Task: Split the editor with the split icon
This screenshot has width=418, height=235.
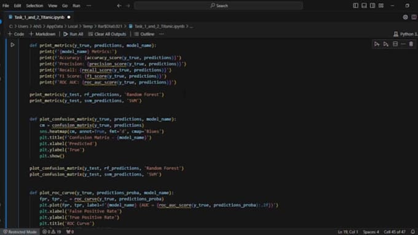Action: 414,17
